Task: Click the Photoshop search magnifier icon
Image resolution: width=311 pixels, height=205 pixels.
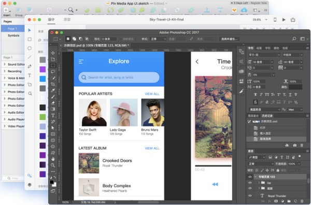Action: pyautogui.click(x=294, y=39)
